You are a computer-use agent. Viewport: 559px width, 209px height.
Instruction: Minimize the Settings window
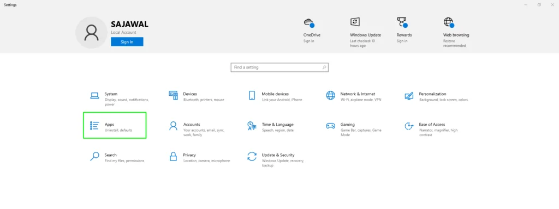tap(526, 5)
